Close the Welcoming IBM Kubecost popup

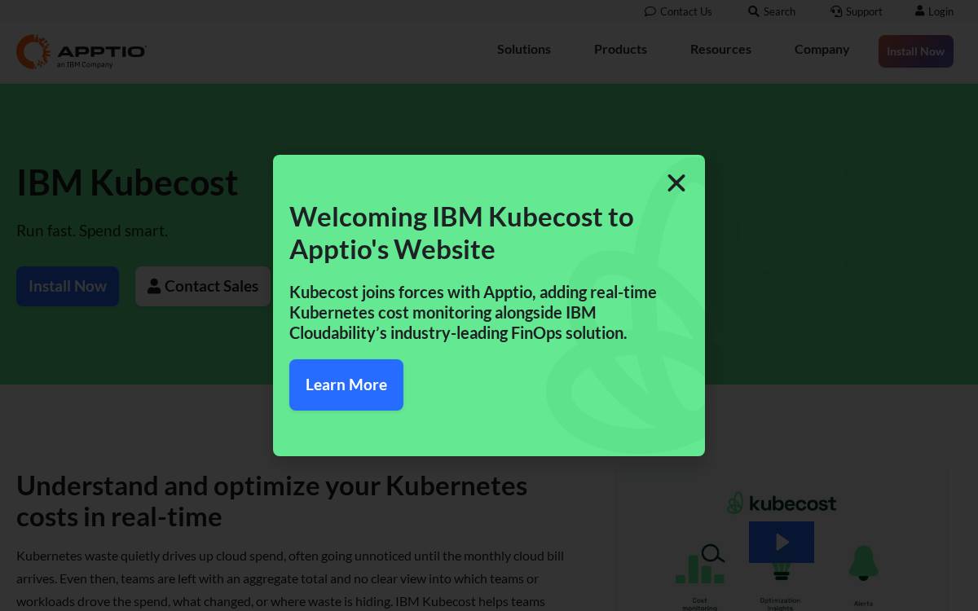pyautogui.click(x=676, y=183)
